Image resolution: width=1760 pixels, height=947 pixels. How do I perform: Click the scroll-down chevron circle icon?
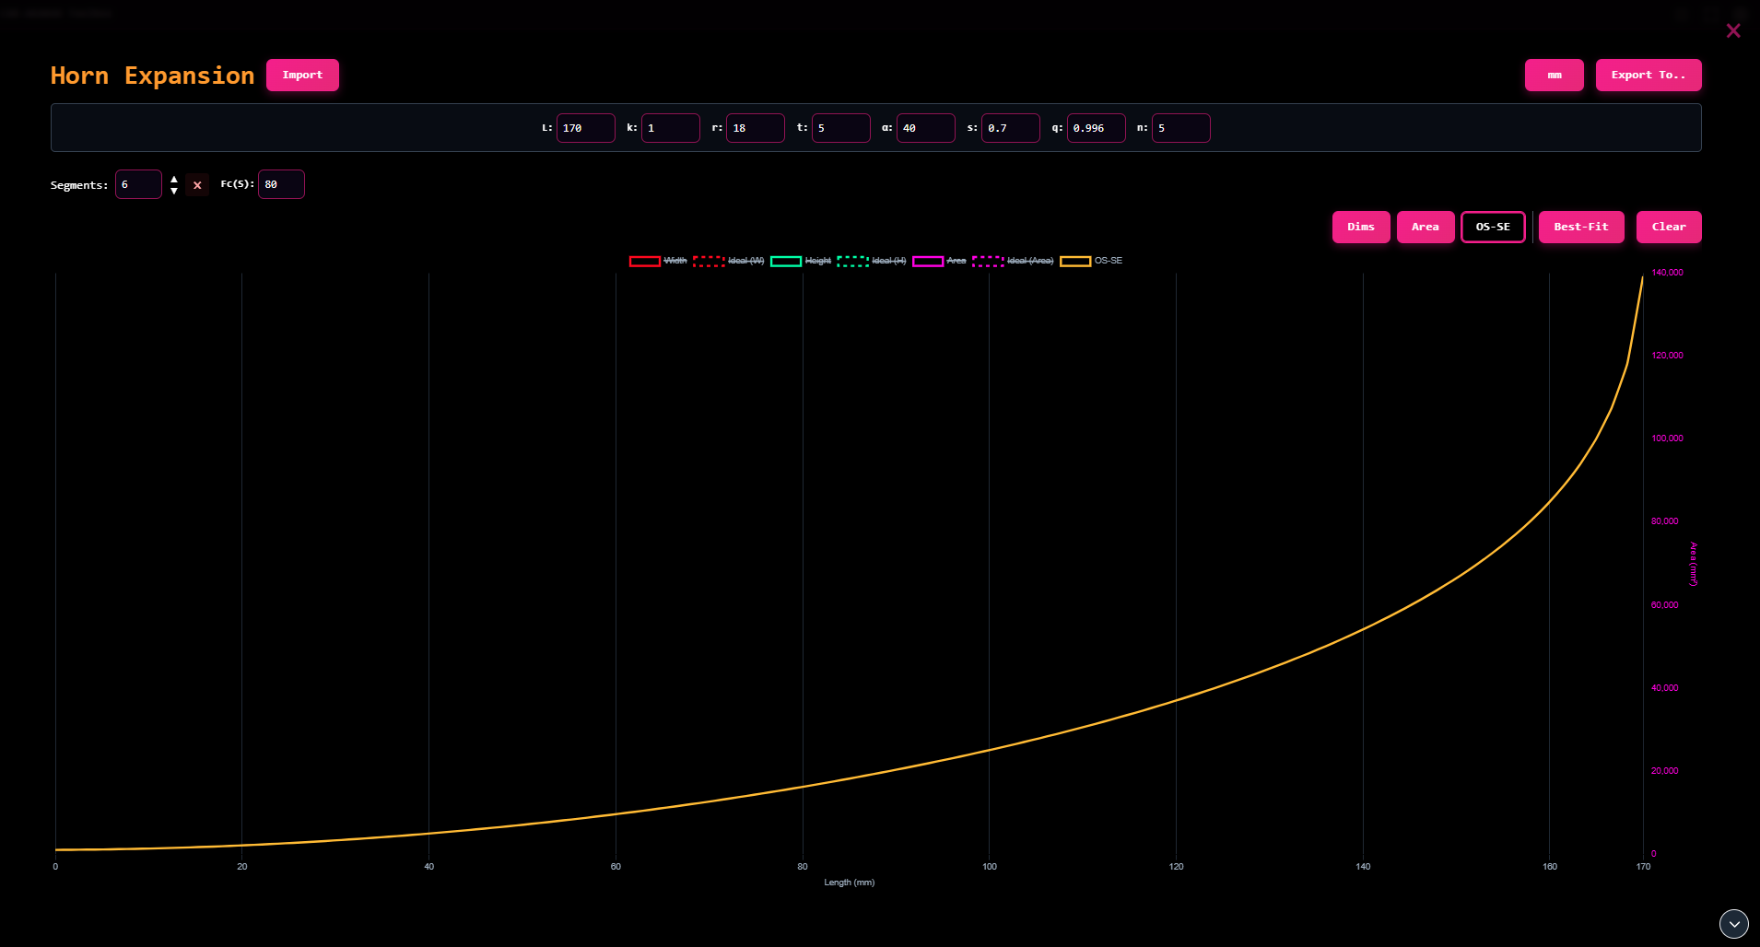point(1733,923)
